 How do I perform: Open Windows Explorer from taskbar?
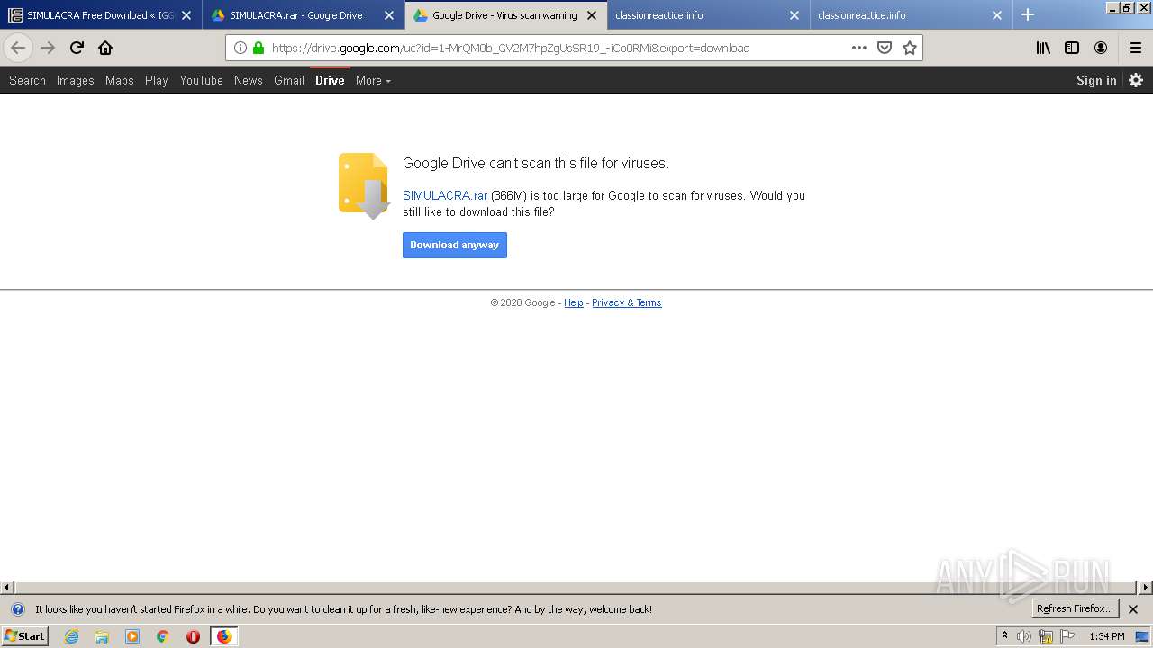pos(102,636)
